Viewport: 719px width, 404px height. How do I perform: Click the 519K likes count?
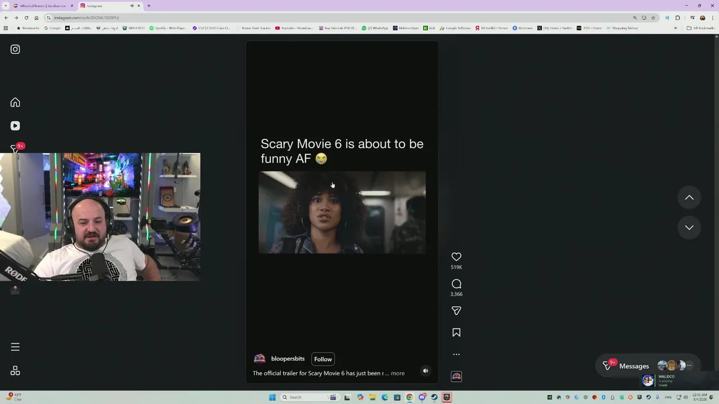click(x=456, y=267)
